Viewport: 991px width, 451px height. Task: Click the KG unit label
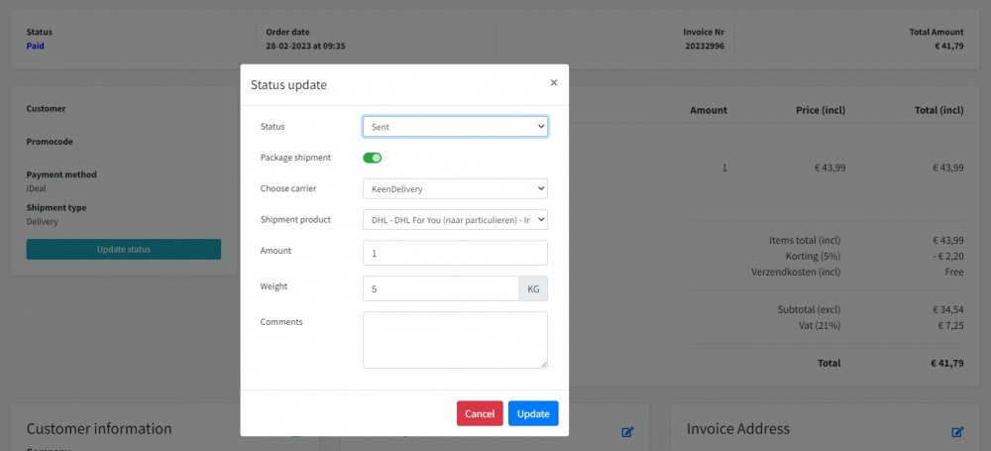tap(533, 288)
